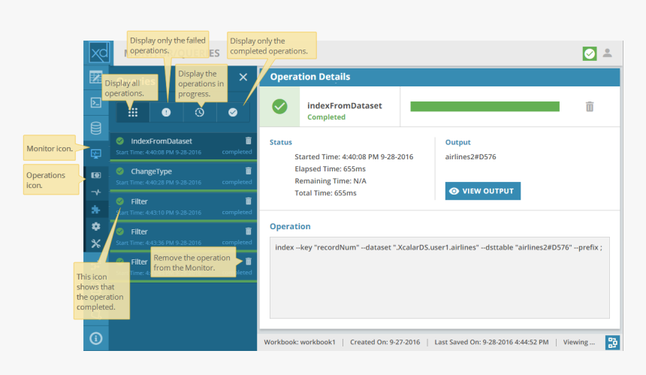Click inside the Operation command text box
646x375 pixels.
point(439,278)
